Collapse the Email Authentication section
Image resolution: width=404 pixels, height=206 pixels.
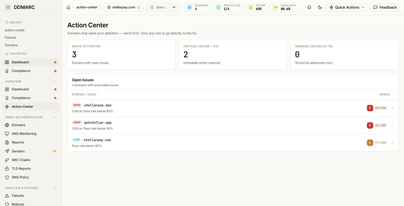pyautogui.click(x=55, y=117)
